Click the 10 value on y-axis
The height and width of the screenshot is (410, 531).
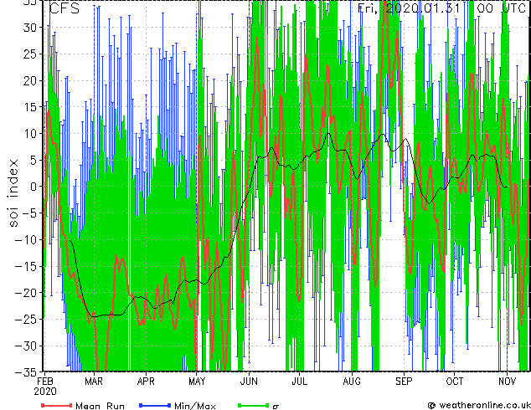pyautogui.click(x=32, y=134)
